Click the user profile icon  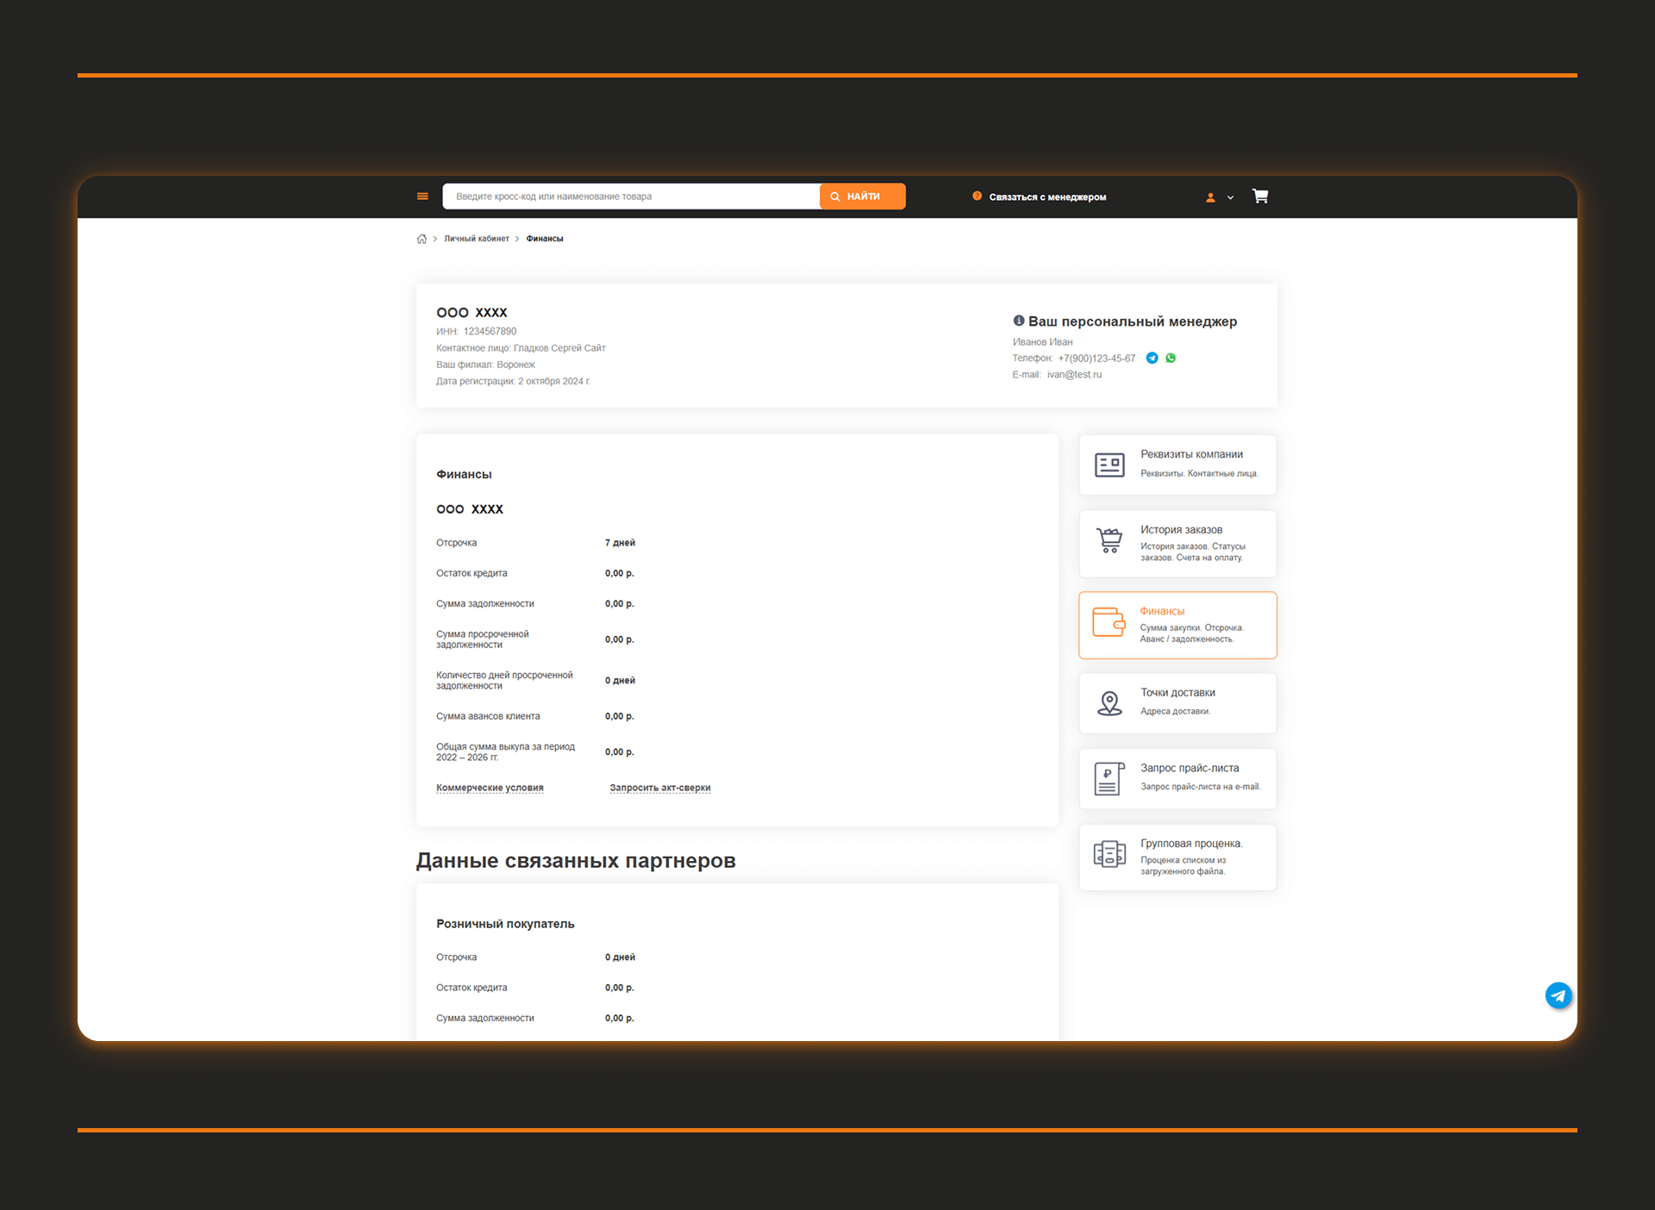[1210, 197]
